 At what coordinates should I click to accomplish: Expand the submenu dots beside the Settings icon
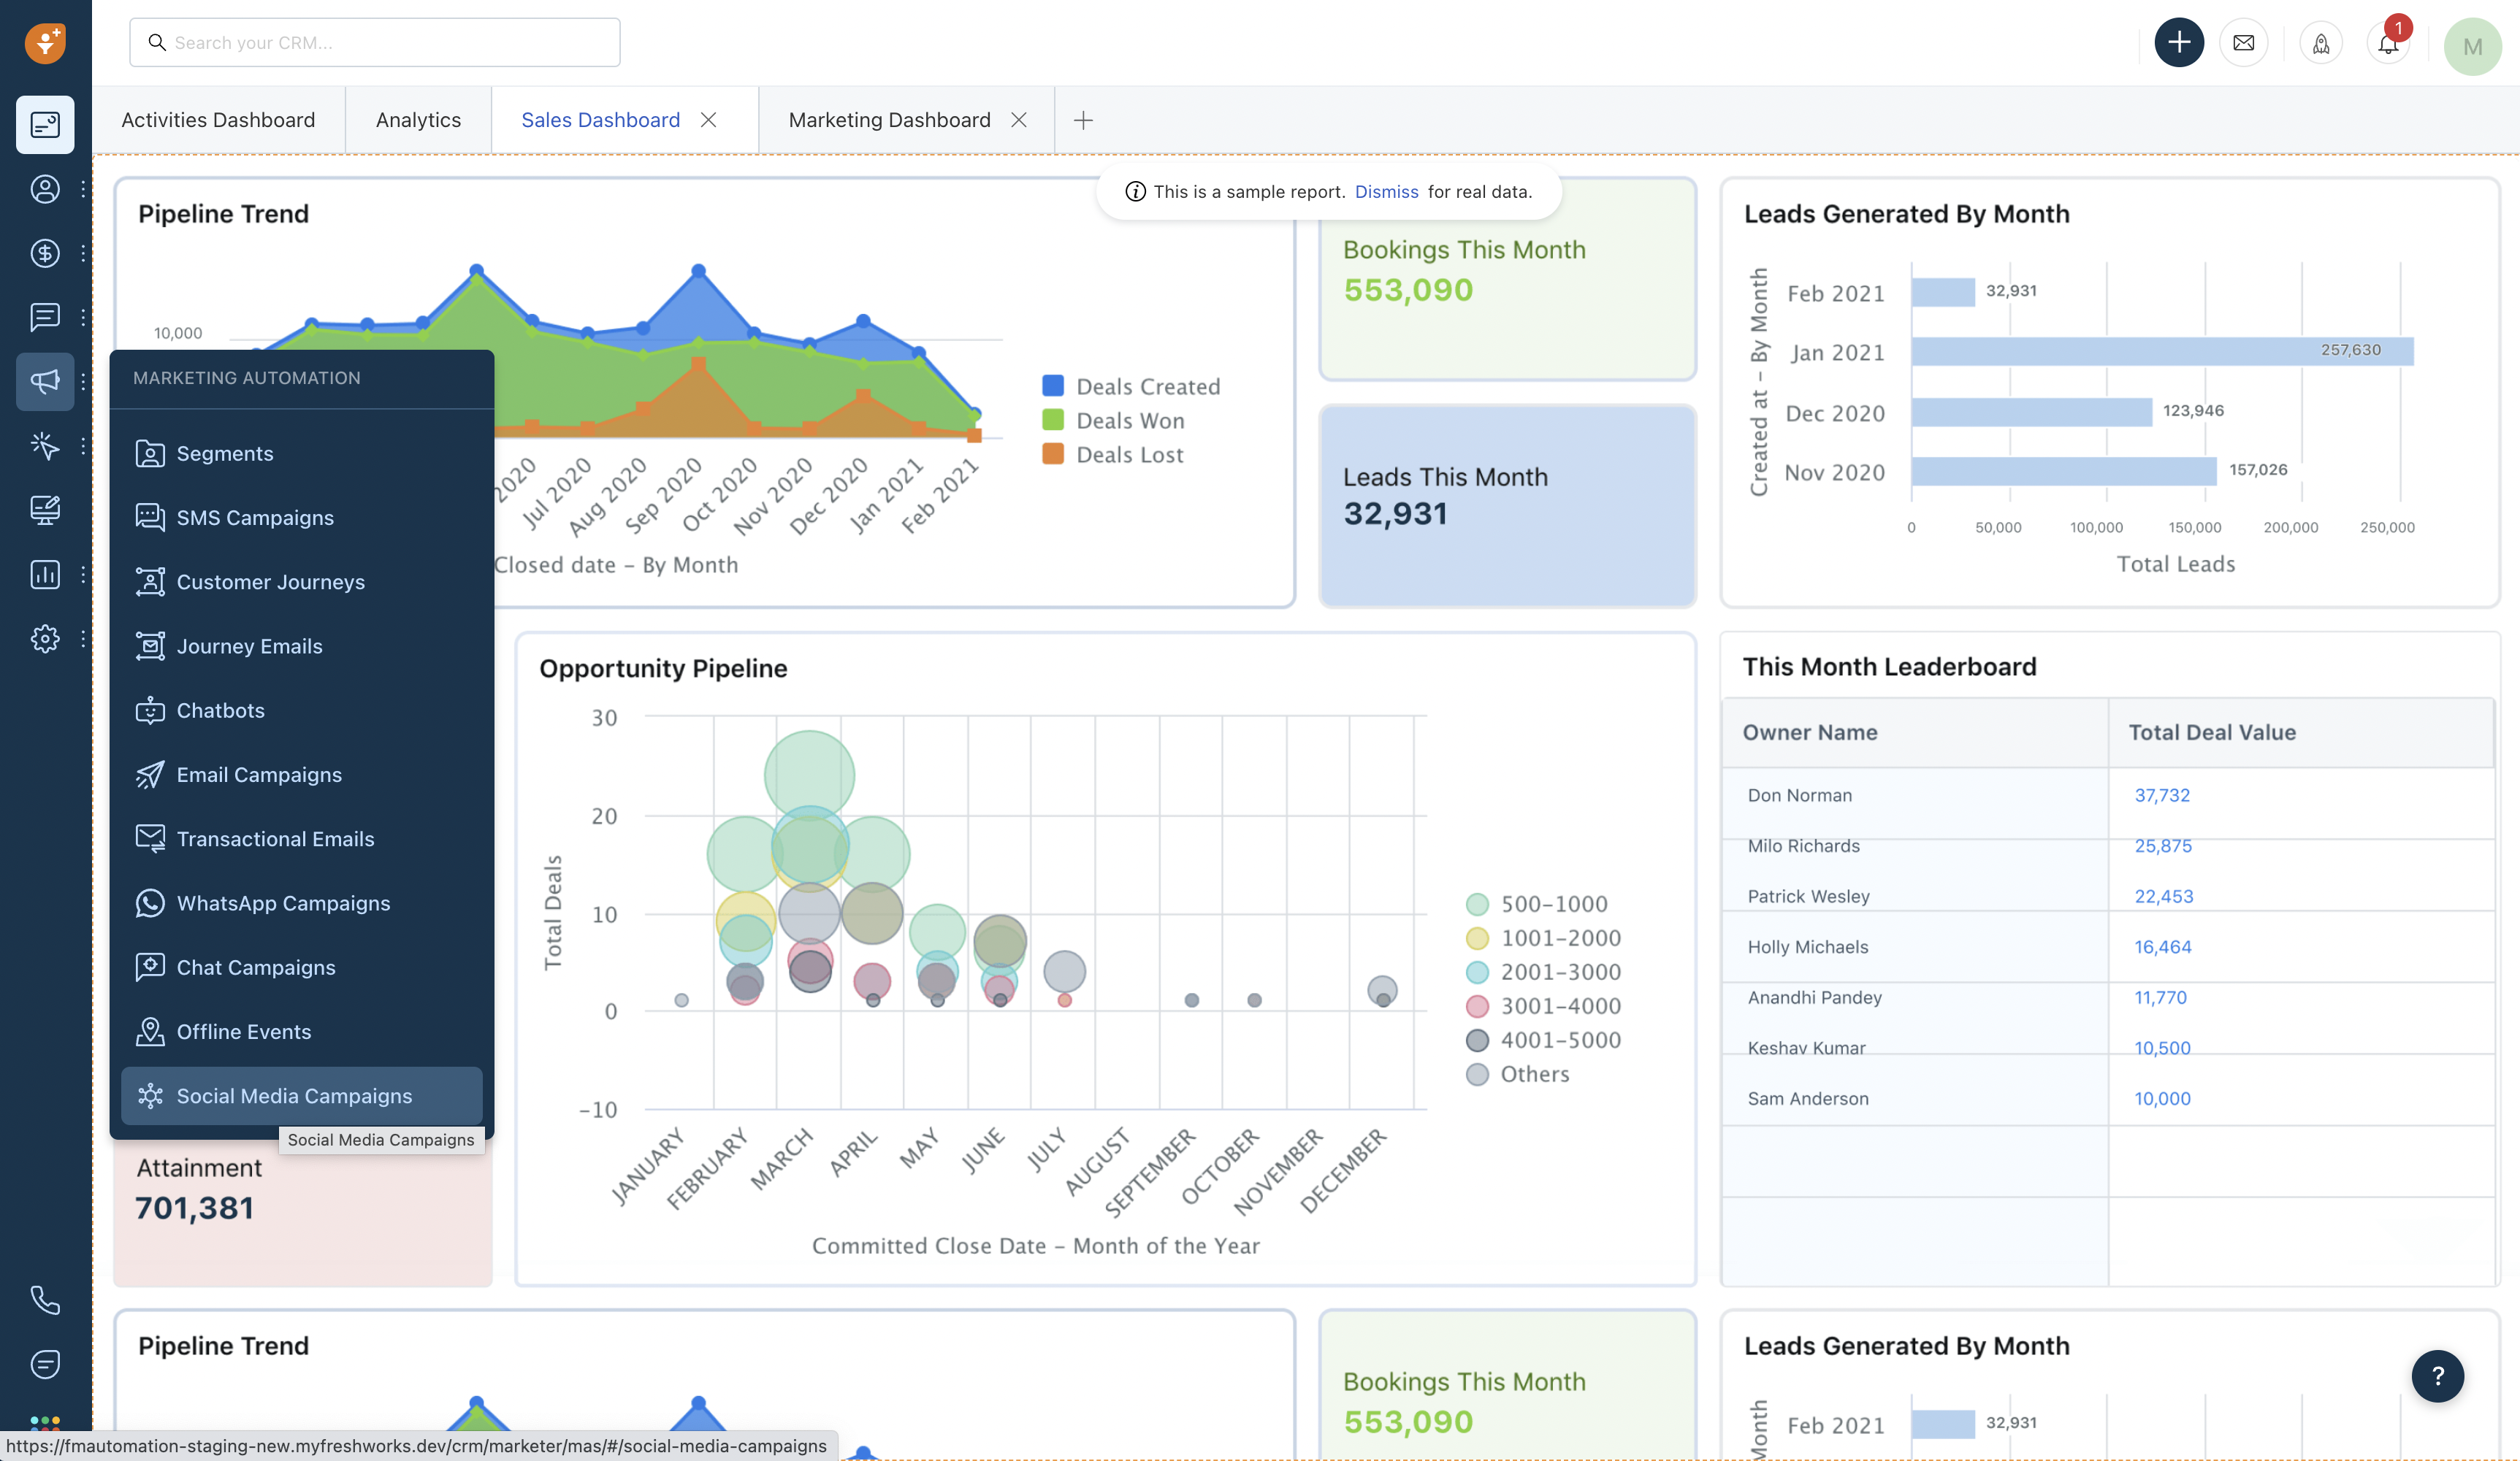pyautogui.click(x=83, y=639)
